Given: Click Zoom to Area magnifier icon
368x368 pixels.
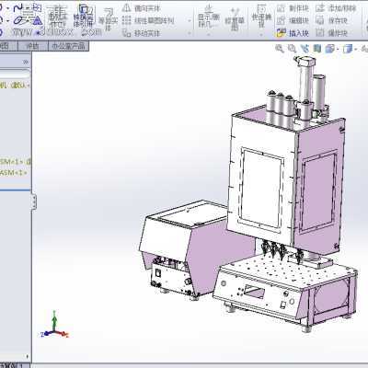Looking at the screenshot, I should coord(292,49).
